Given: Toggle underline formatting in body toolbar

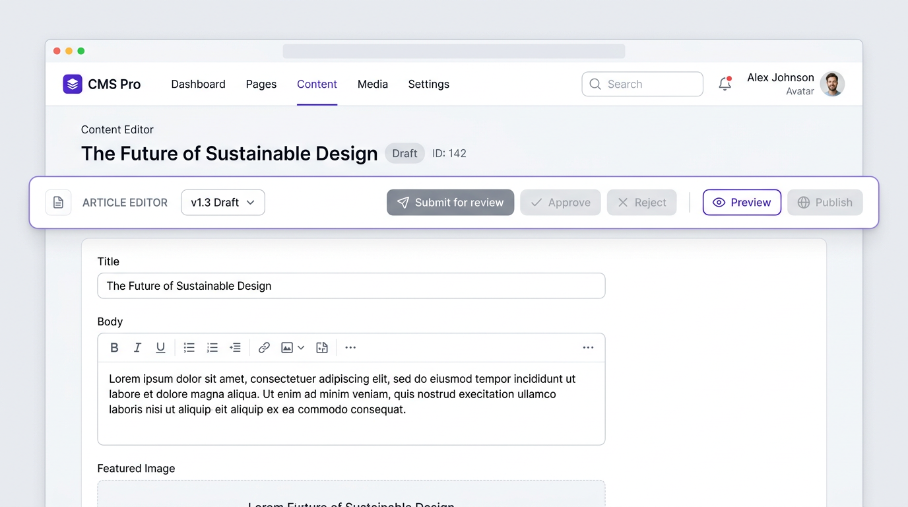Looking at the screenshot, I should [160, 348].
